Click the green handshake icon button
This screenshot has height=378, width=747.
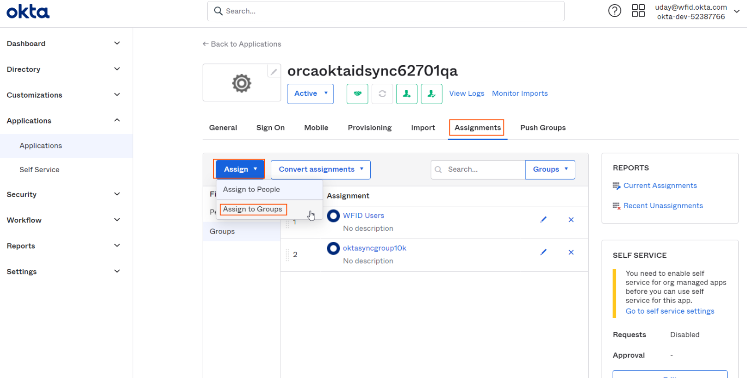357,94
